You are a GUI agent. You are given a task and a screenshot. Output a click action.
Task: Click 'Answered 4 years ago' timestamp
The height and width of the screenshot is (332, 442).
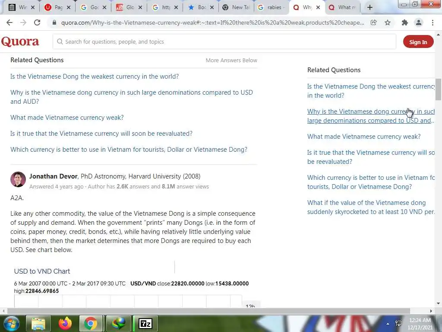57,187
